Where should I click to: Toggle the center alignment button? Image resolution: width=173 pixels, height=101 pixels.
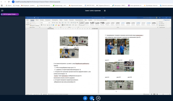(64, 25)
